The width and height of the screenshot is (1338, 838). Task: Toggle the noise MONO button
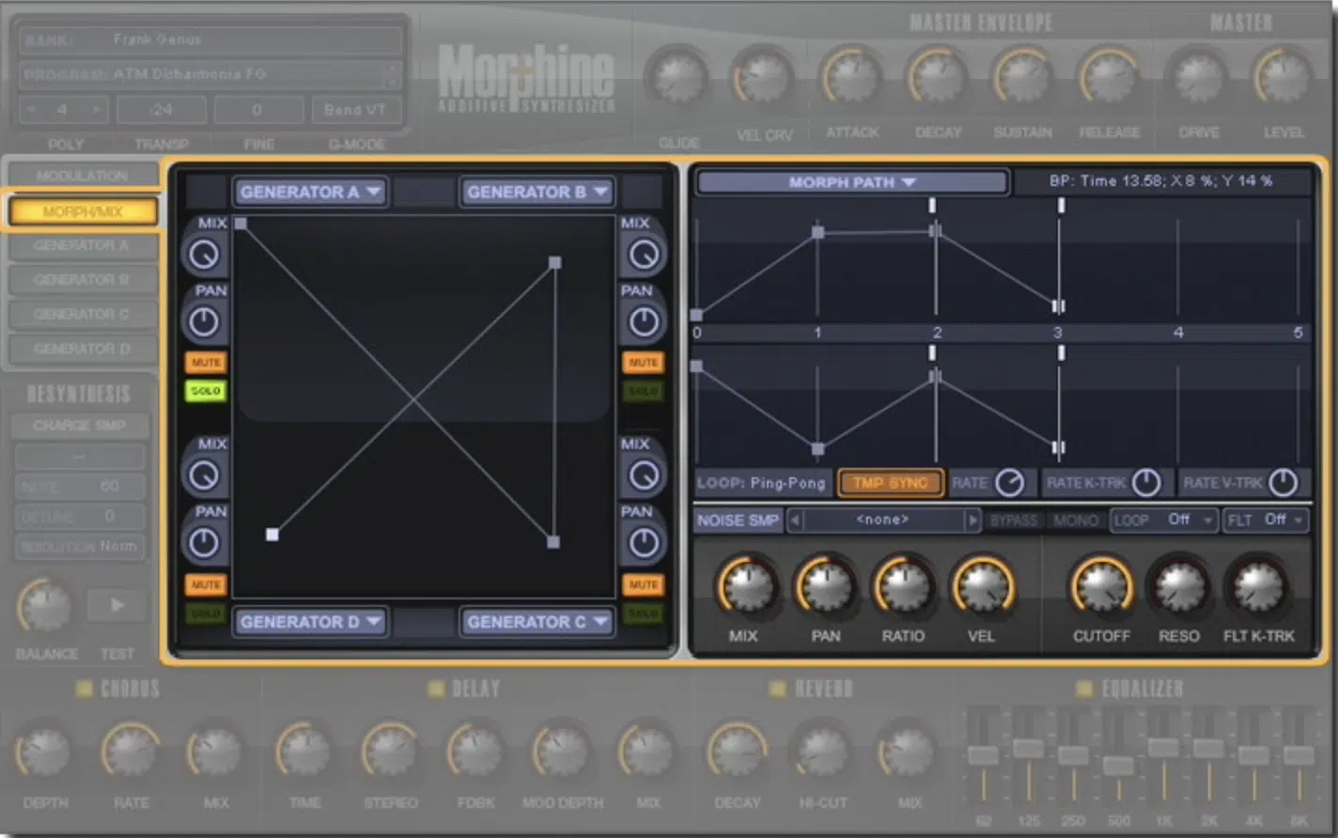point(1075,520)
